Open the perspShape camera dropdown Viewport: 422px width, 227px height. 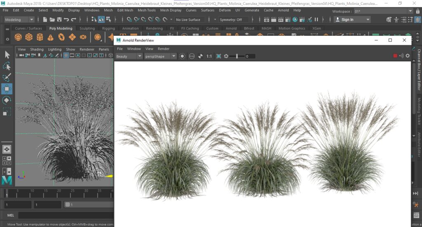[160, 56]
